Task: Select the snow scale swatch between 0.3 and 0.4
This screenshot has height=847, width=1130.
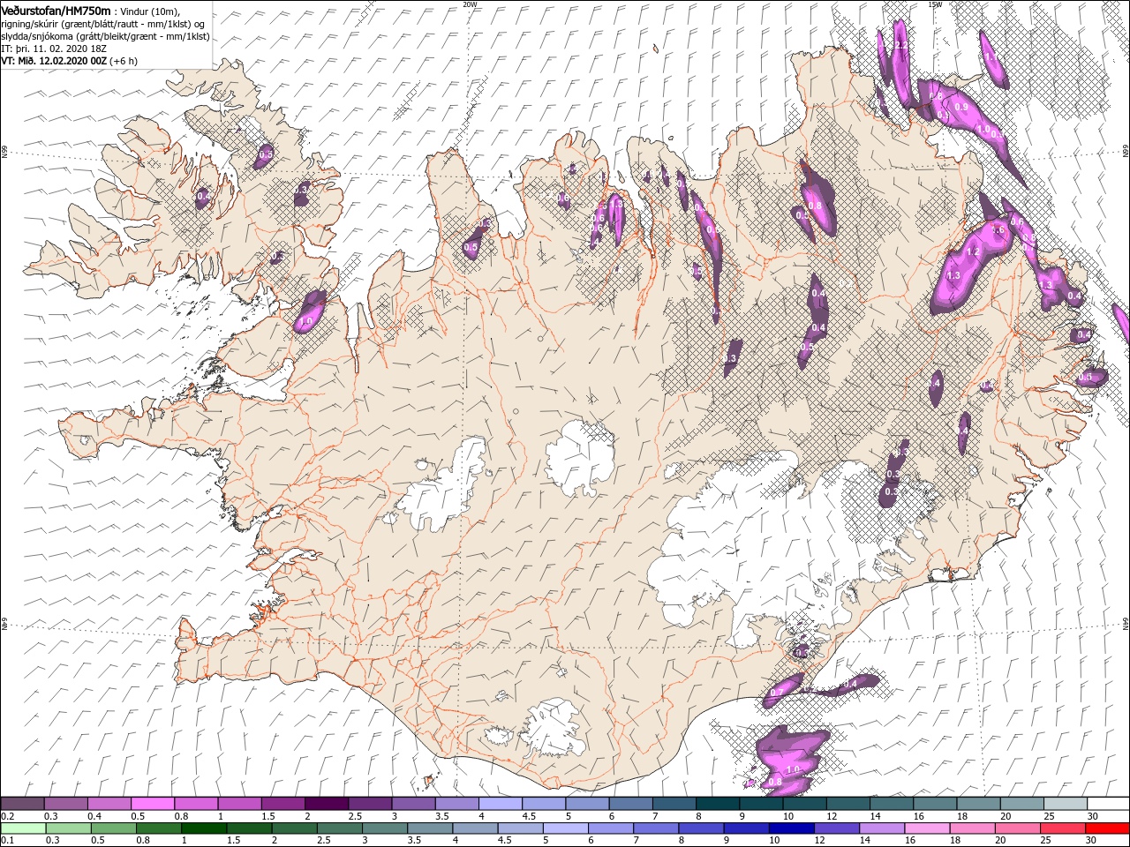Action: point(66,804)
